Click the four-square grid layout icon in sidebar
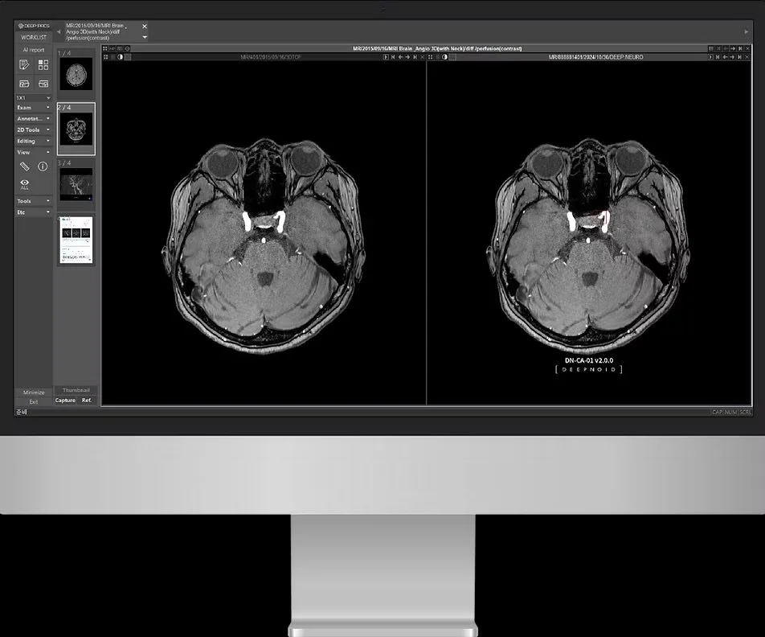This screenshot has height=637, width=765. pos(43,65)
